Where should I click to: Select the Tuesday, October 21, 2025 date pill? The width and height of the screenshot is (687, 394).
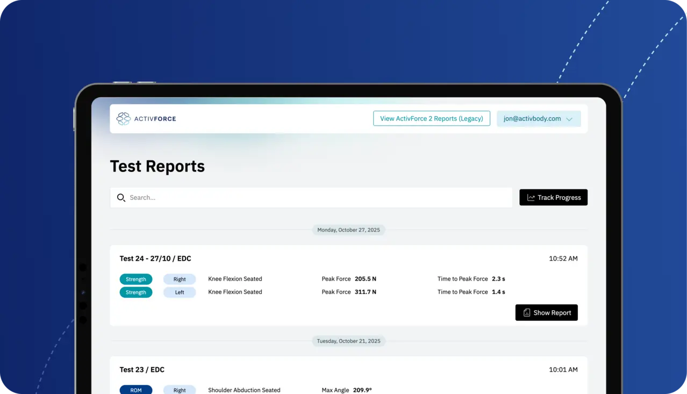tap(348, 341)
